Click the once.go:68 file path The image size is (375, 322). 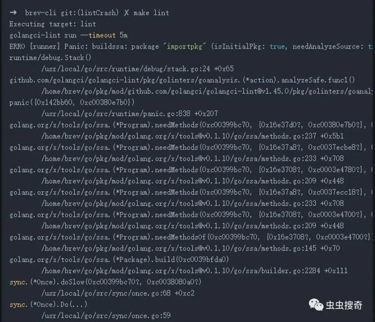point(118,293)
